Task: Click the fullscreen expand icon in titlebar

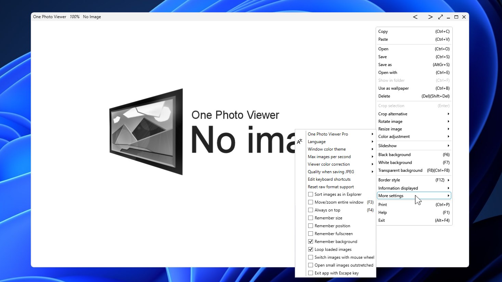Action: coord(441,17)
